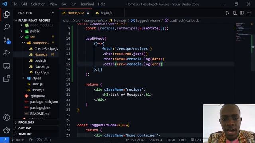The height and width of the screenshot is (143, 255).
Task: Close the Home.js editor tab
Action: (88, 13)
